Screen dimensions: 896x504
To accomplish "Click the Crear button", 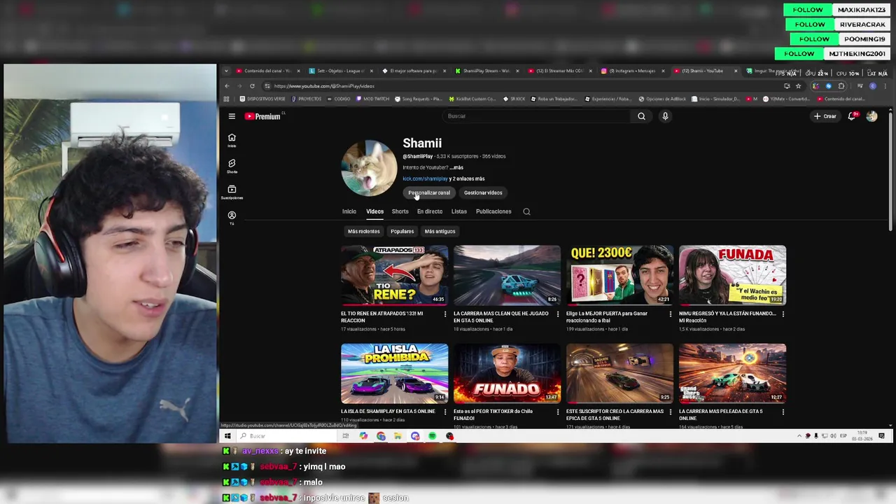I will pos(825,116).
